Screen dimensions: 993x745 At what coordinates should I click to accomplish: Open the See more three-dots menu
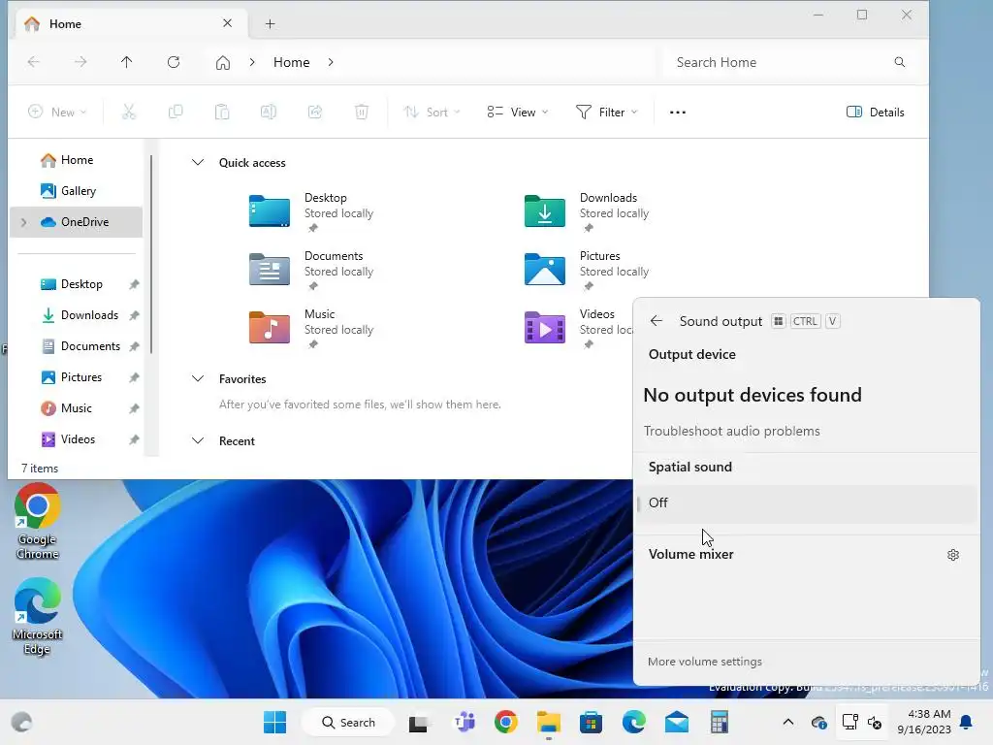pos(678,113)
